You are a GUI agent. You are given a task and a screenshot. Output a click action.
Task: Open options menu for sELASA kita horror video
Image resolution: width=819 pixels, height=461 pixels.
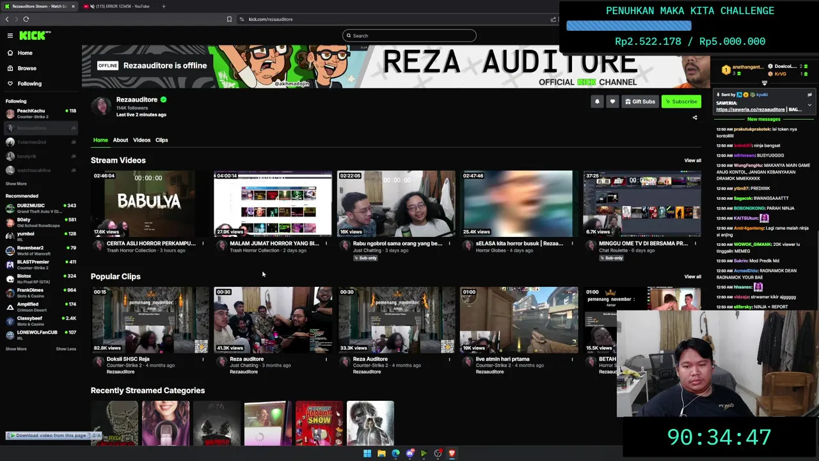[x=572, y=243]
